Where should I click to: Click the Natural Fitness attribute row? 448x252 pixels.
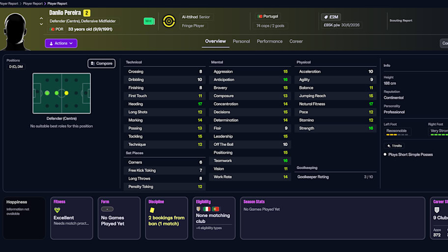(x=336, y=104)
